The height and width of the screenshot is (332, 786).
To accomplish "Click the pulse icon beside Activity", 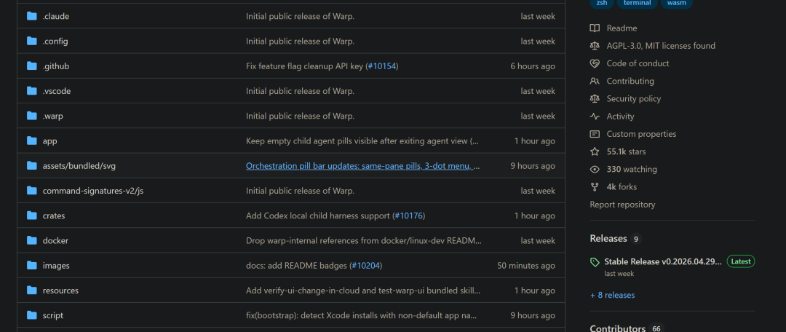I will tap(595, 116).
